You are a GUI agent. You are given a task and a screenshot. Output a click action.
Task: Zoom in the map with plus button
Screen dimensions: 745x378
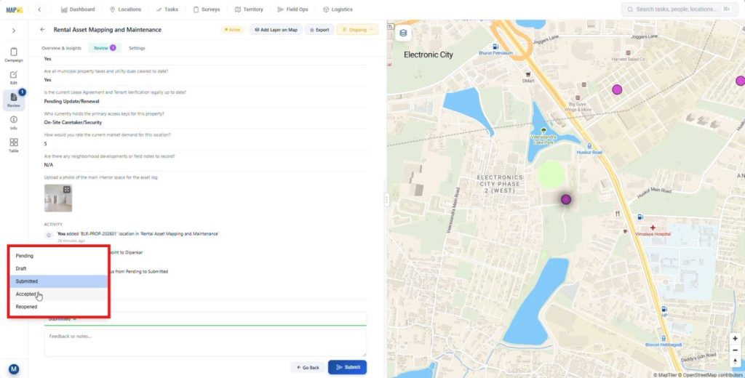point(735,339)
